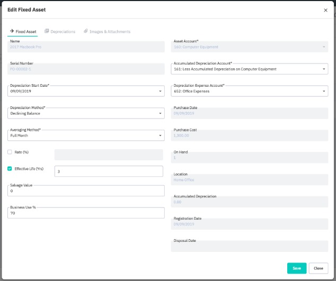Image resolution: width=336 pixels, height=281 pixels.
Task: Switch to the Depreciations tab
Action: pos(63,32)
